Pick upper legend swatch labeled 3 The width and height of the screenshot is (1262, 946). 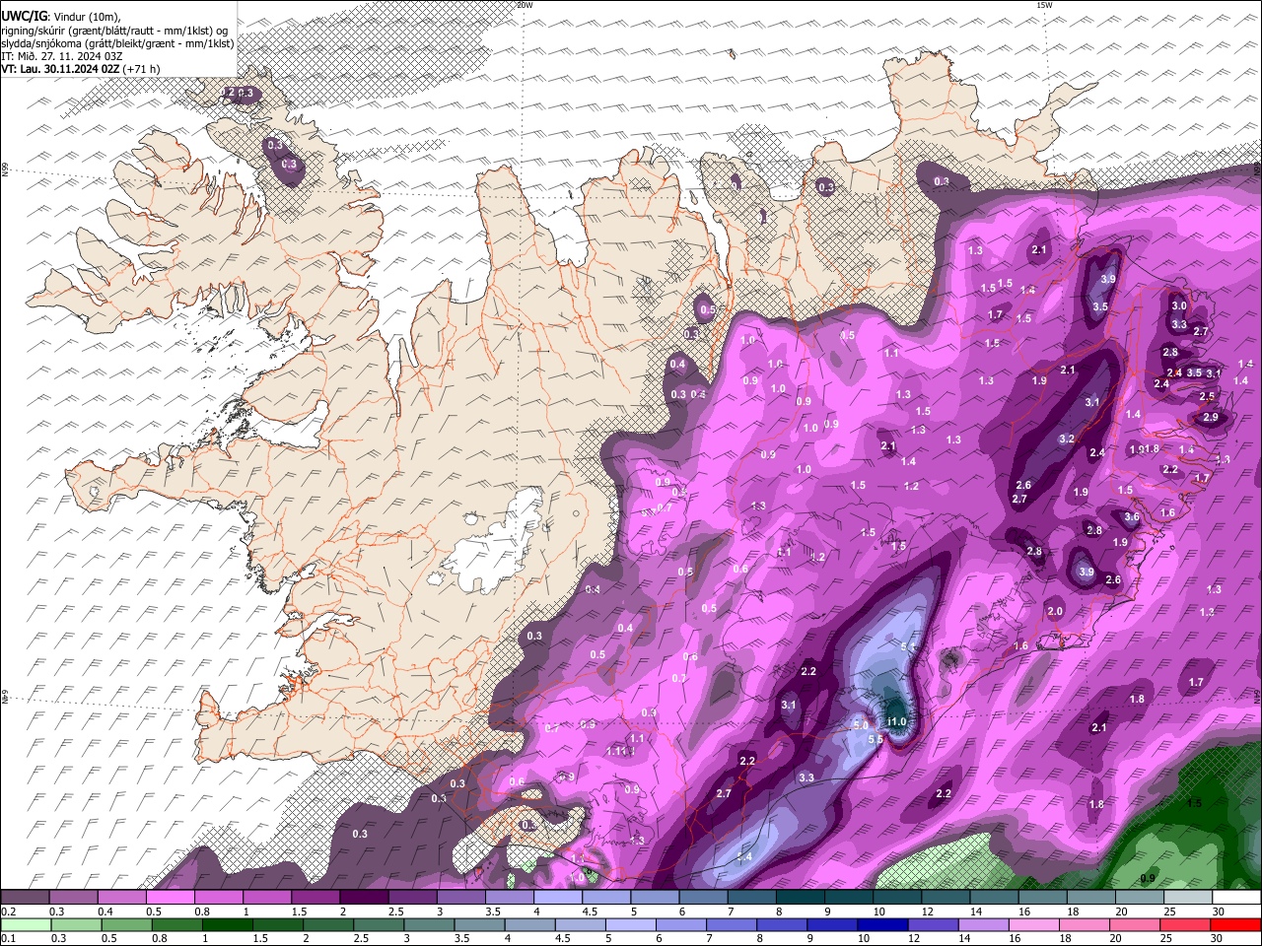[460, 897]
